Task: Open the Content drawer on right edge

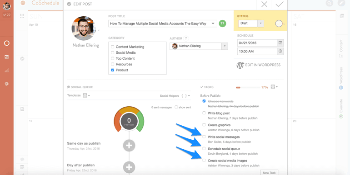Action: (341, 48)
